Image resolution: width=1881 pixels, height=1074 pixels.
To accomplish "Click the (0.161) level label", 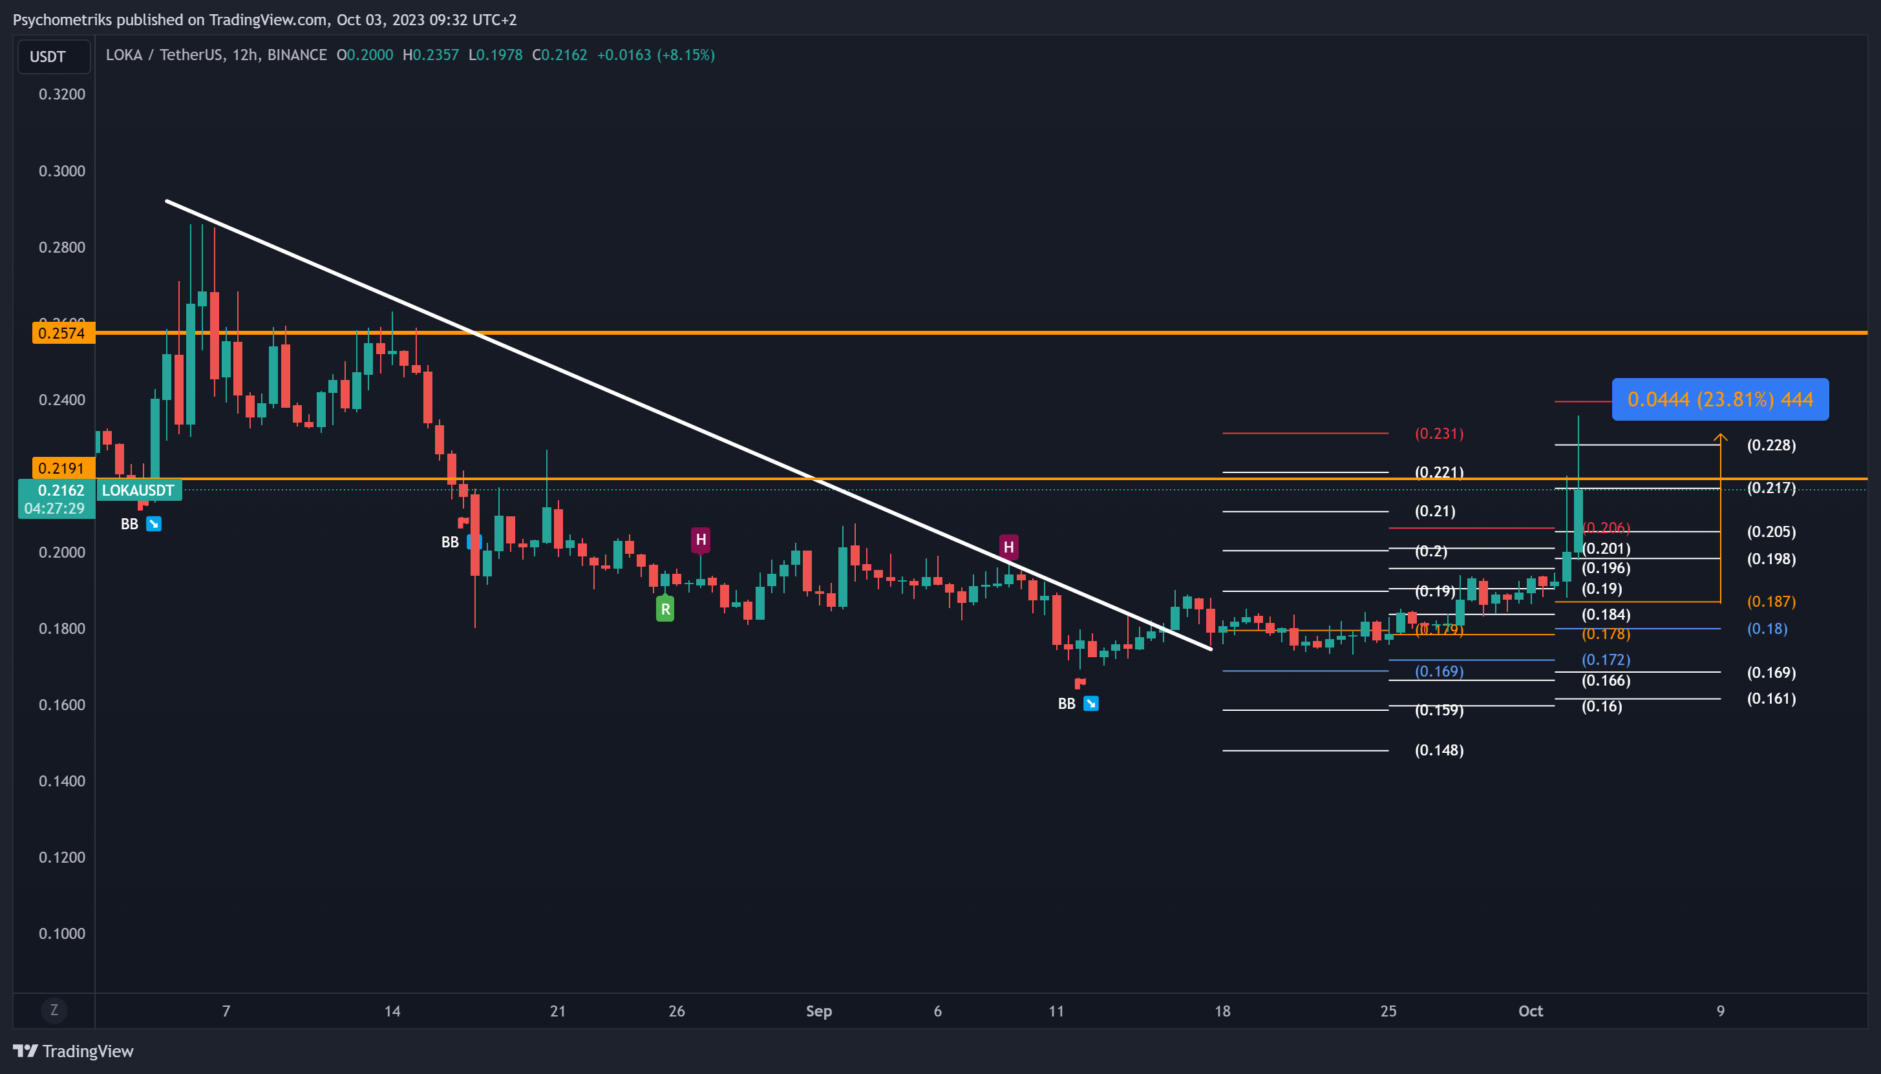I will point(1771,698).
